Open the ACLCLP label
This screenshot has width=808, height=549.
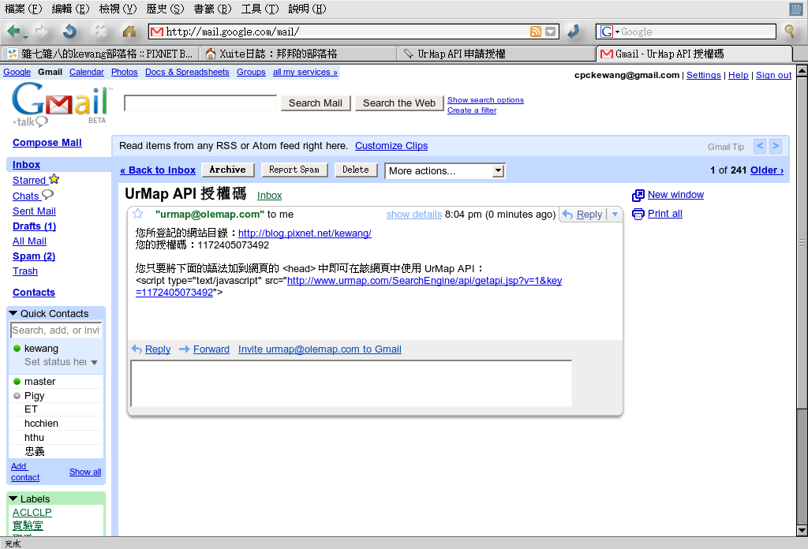click(x=32, y=513)
